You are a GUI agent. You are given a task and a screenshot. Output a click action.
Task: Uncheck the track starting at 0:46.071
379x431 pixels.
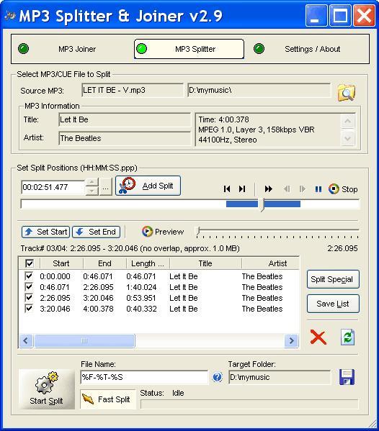tap(29, 287)
